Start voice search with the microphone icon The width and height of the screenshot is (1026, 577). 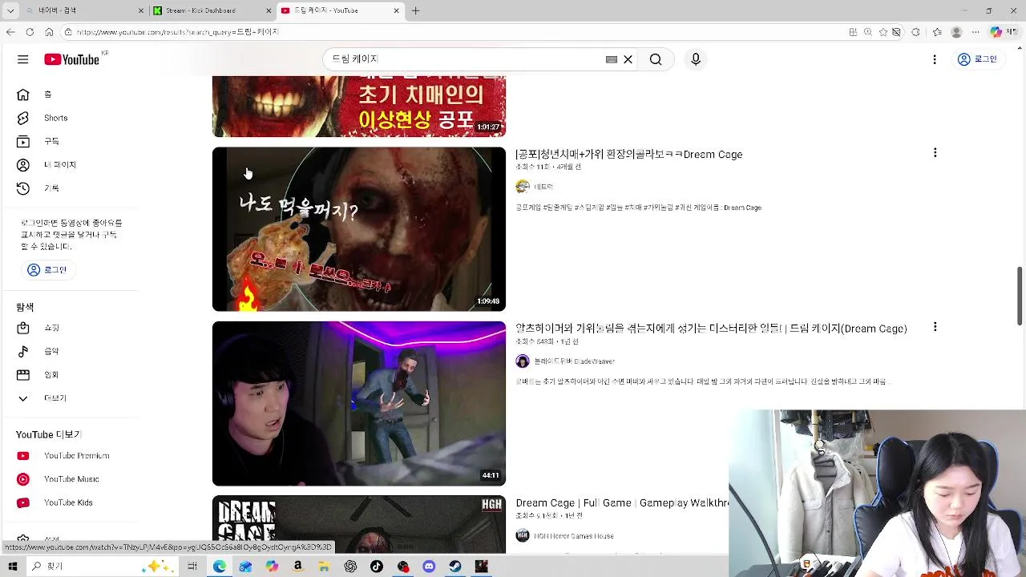[x=696, y=59]
